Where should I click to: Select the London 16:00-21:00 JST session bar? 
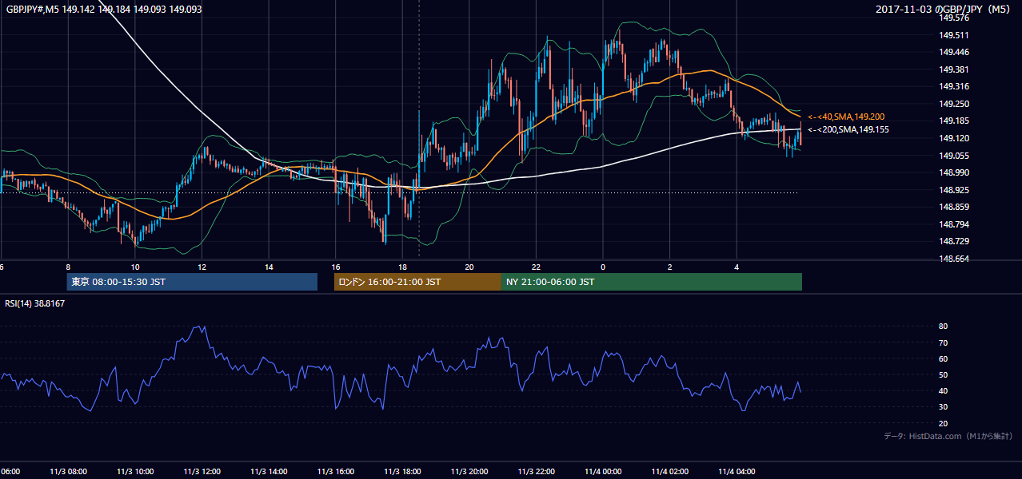point(417,282)
